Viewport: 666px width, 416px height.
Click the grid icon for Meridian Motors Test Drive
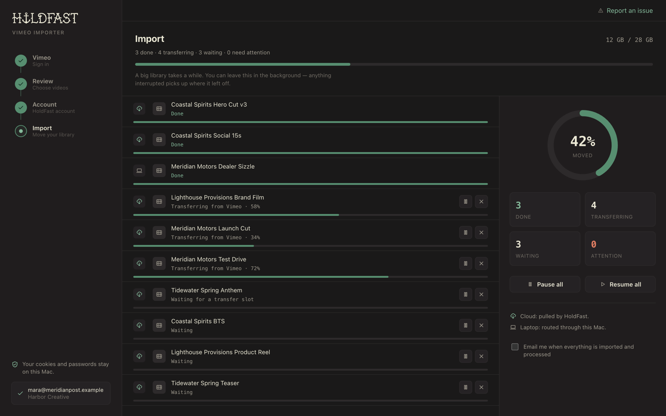pyautogui.click(x=159, y=263)
